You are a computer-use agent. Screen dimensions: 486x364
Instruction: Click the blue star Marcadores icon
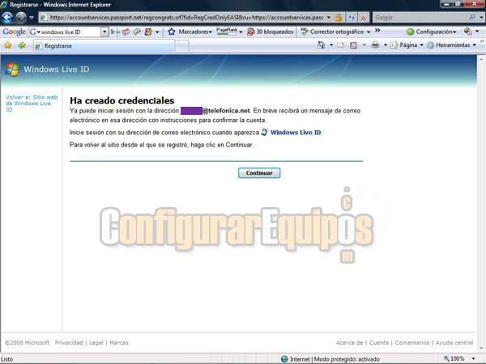coord(172,32)
